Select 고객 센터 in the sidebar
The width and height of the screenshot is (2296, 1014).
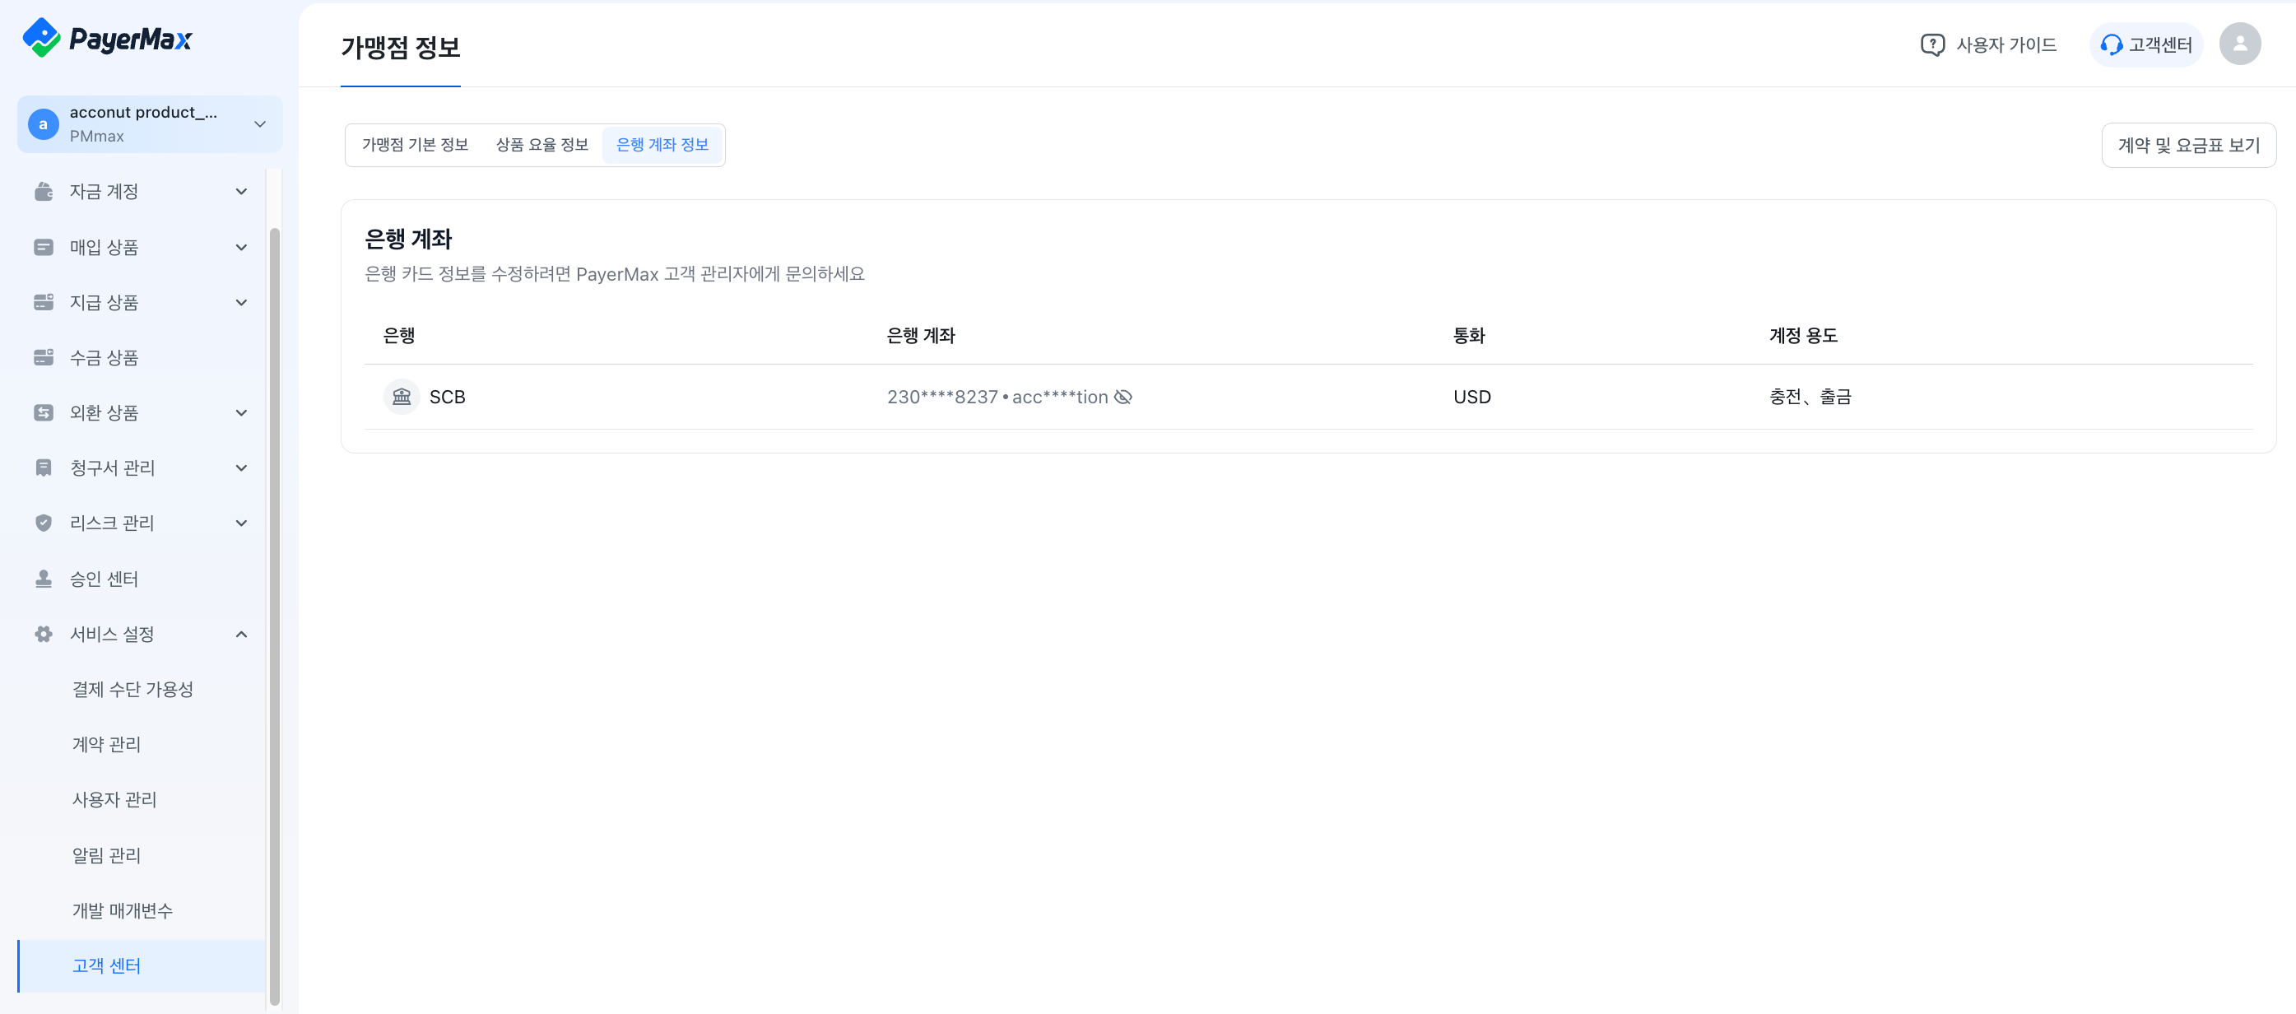point(141,966)
